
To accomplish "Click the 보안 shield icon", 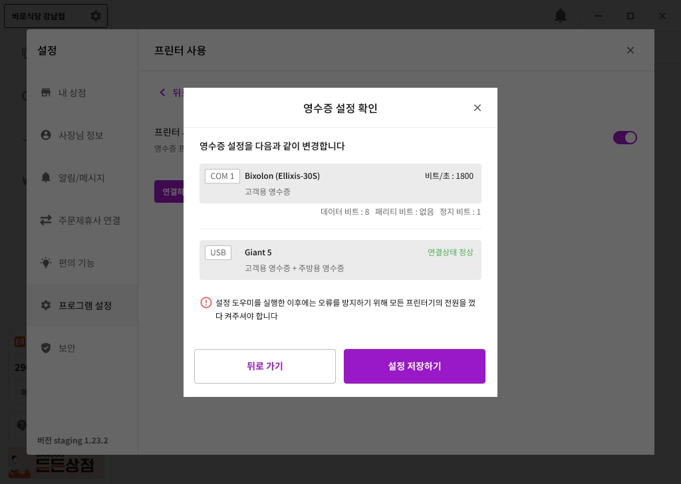I will [x=46, y=348].
